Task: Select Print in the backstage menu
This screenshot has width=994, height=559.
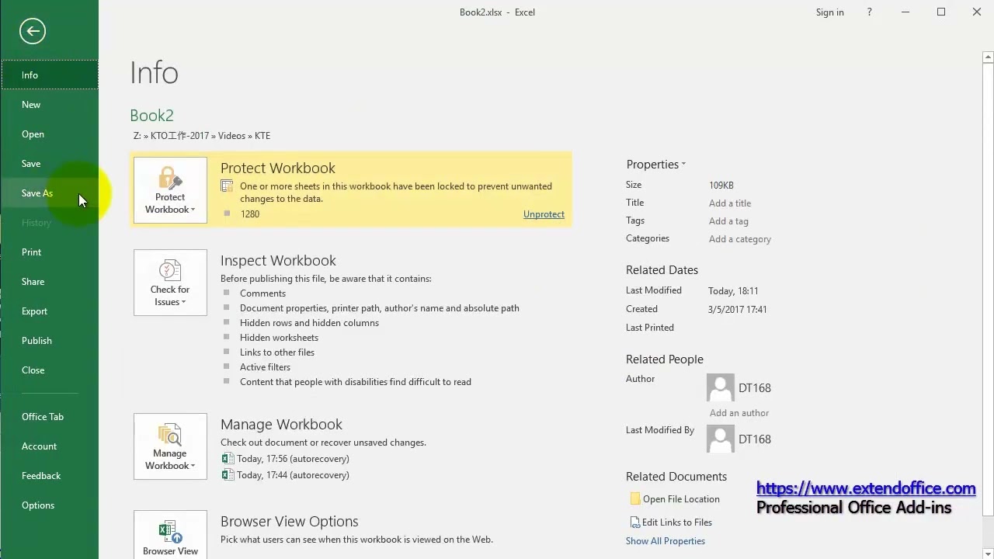Action: (50, 252)
